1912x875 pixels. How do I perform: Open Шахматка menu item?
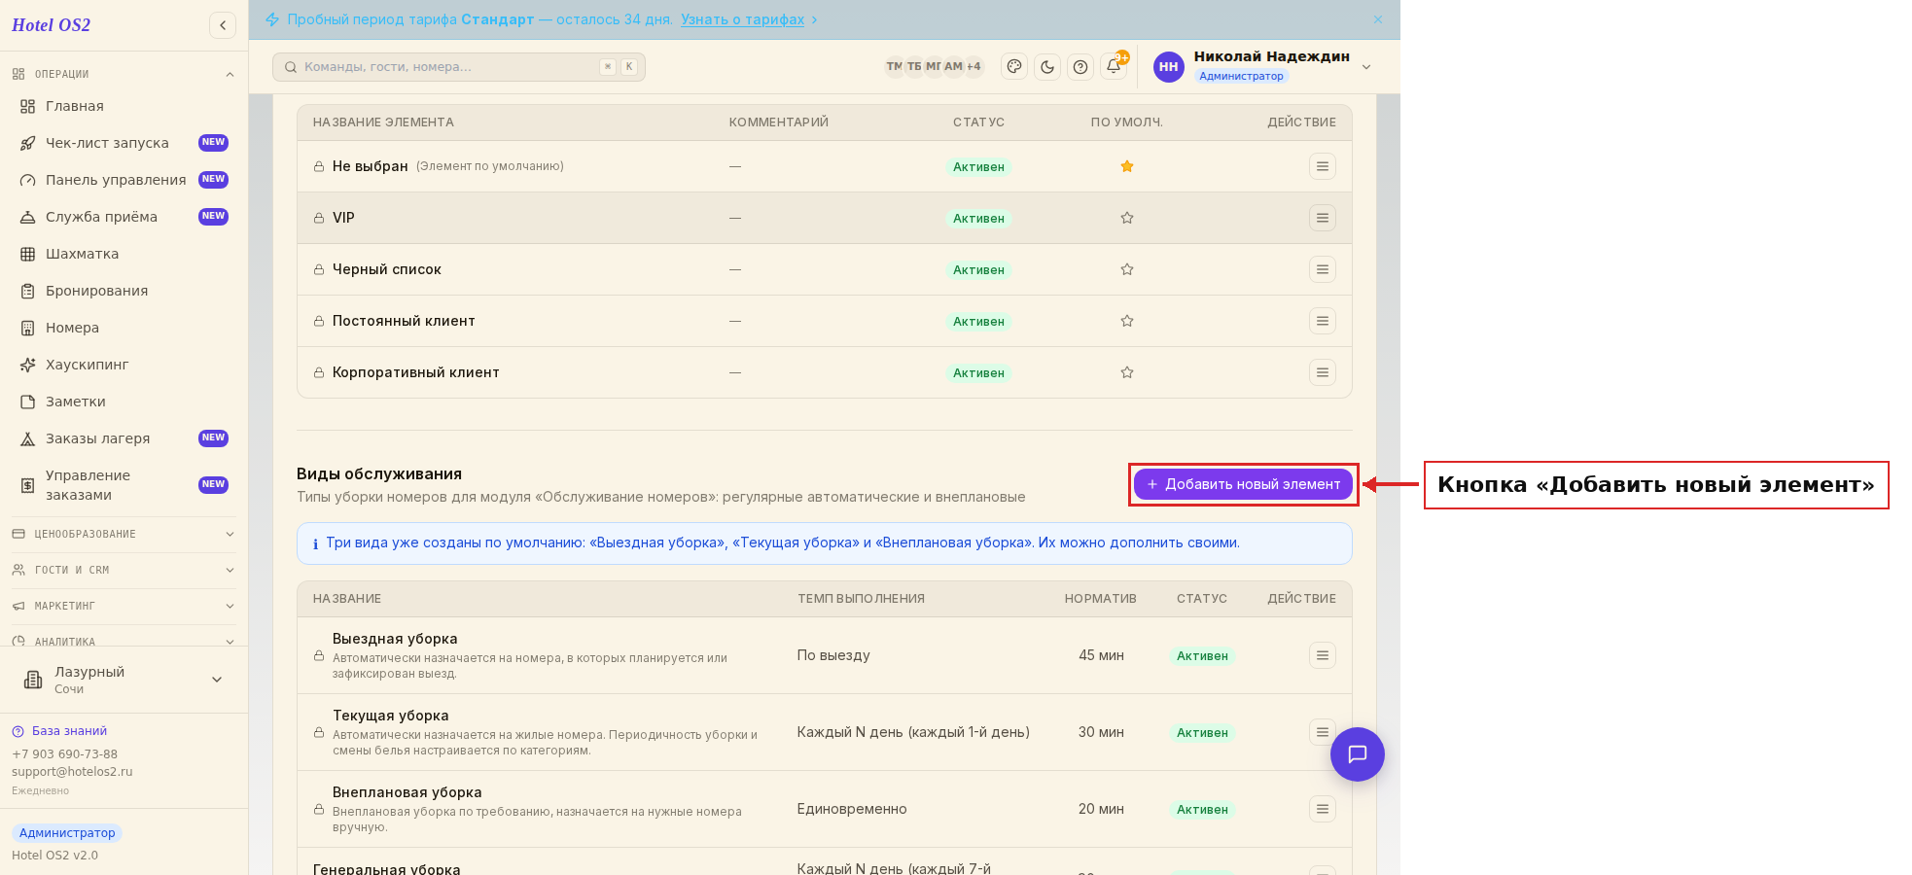(124, 254)
